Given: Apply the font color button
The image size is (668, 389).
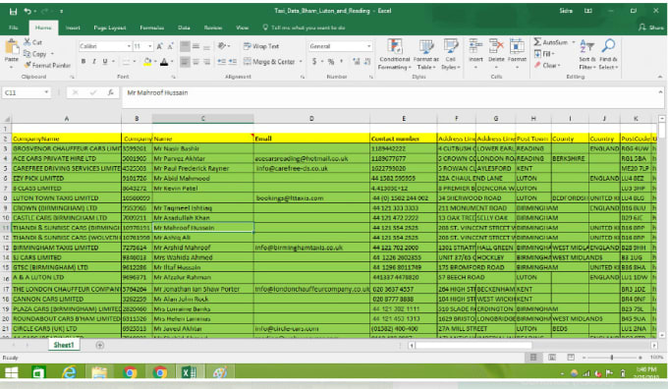Looking at the screenshot, I should tap(164, 62).
